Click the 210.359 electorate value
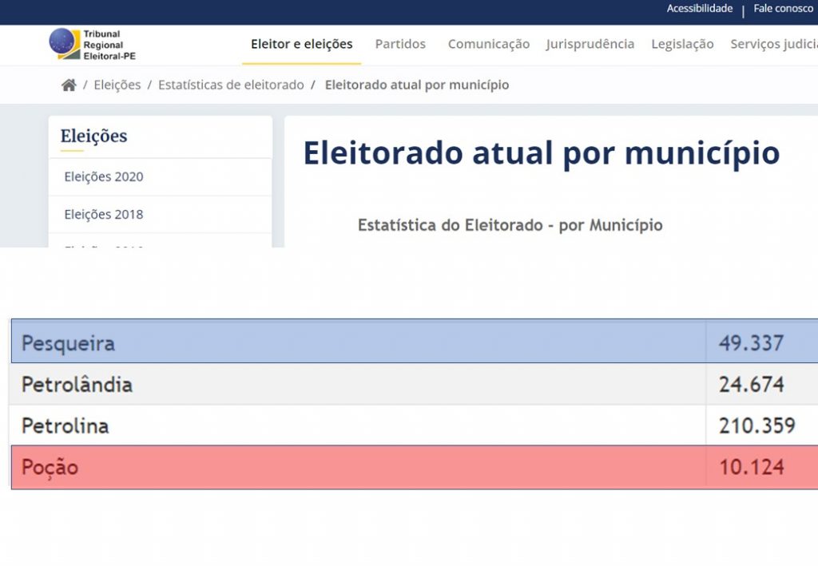 [x=756, y=426]
